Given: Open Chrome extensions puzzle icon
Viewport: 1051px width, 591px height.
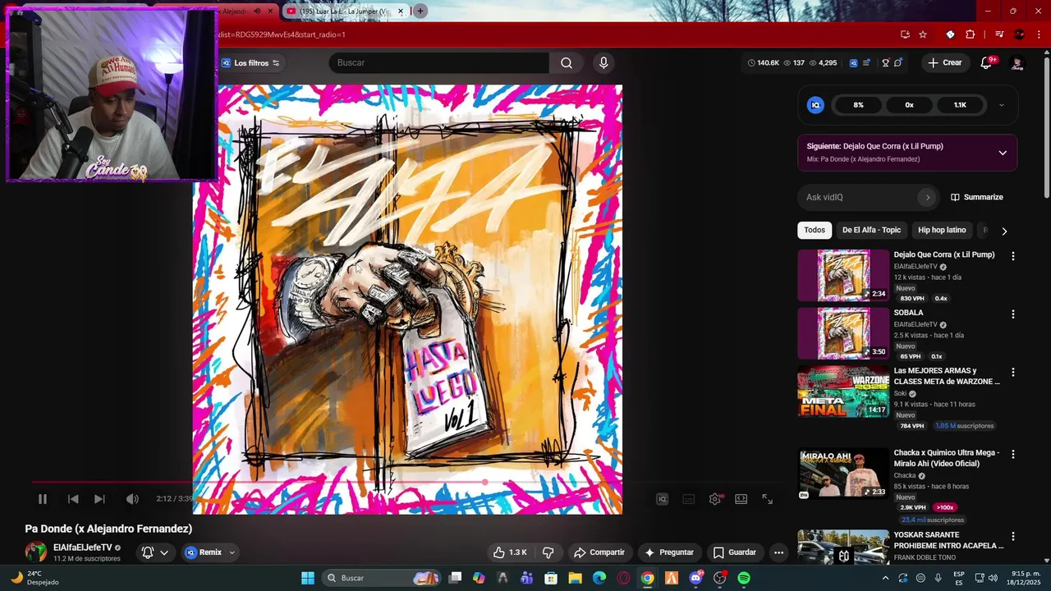Looking at the screenshot, I should (971, 34).
